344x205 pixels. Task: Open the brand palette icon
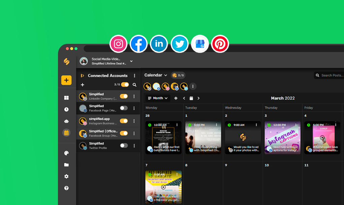pos(66,153)
